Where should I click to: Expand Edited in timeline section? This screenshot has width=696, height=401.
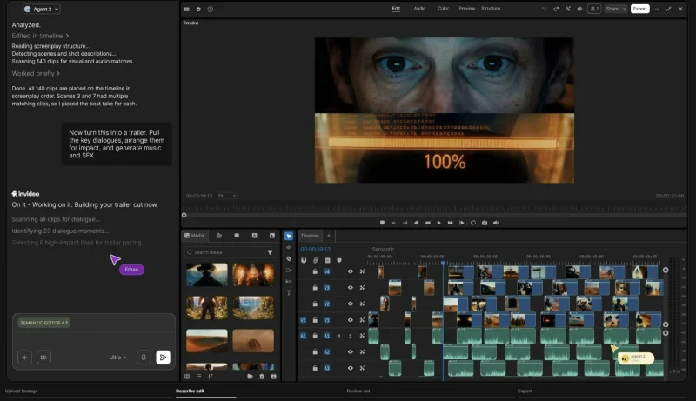pos(40,36)
